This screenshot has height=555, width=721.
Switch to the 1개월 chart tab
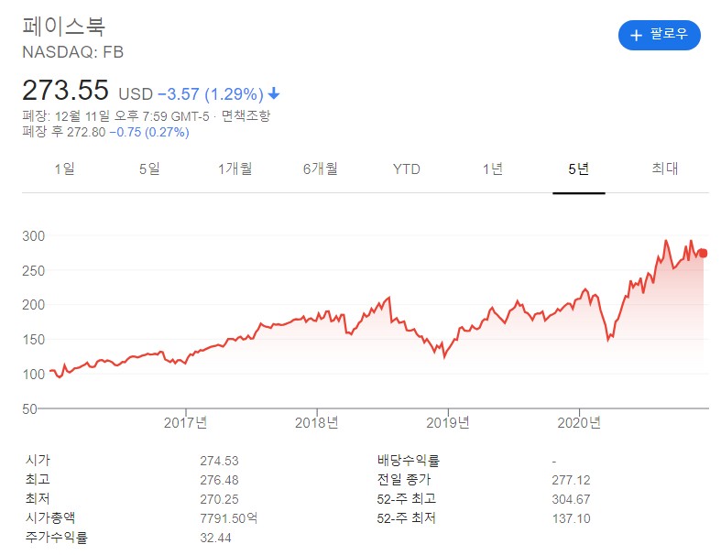(x=235, y=169)
